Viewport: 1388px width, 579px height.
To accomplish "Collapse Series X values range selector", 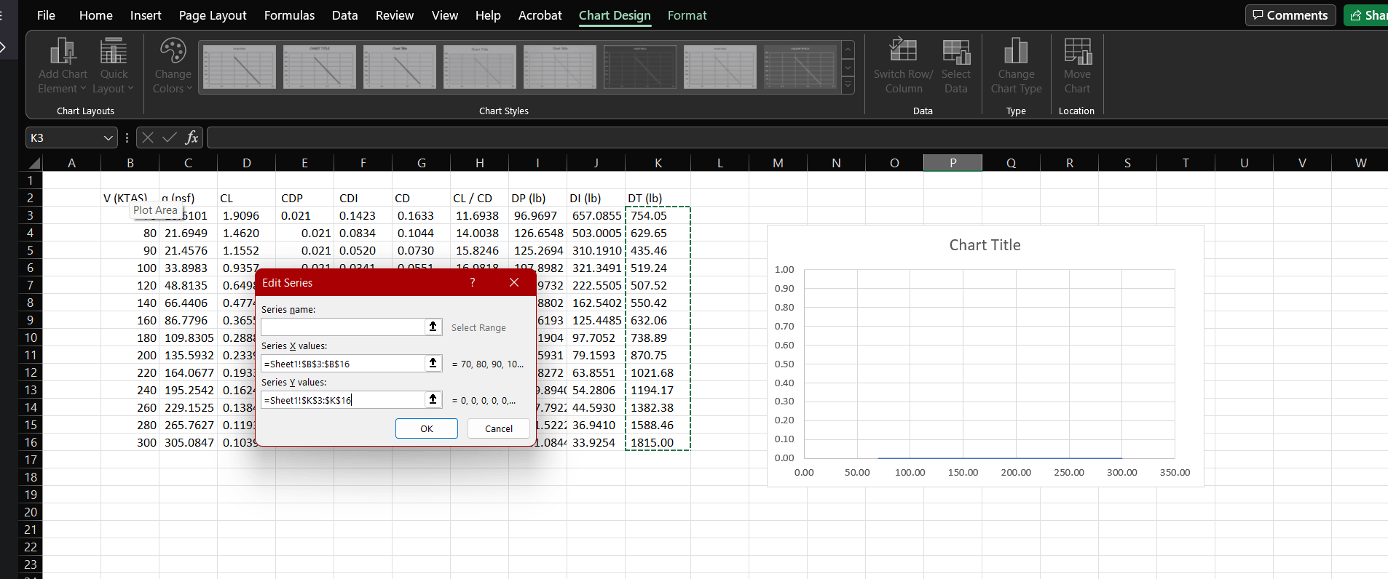I will (x=433, y=363).
